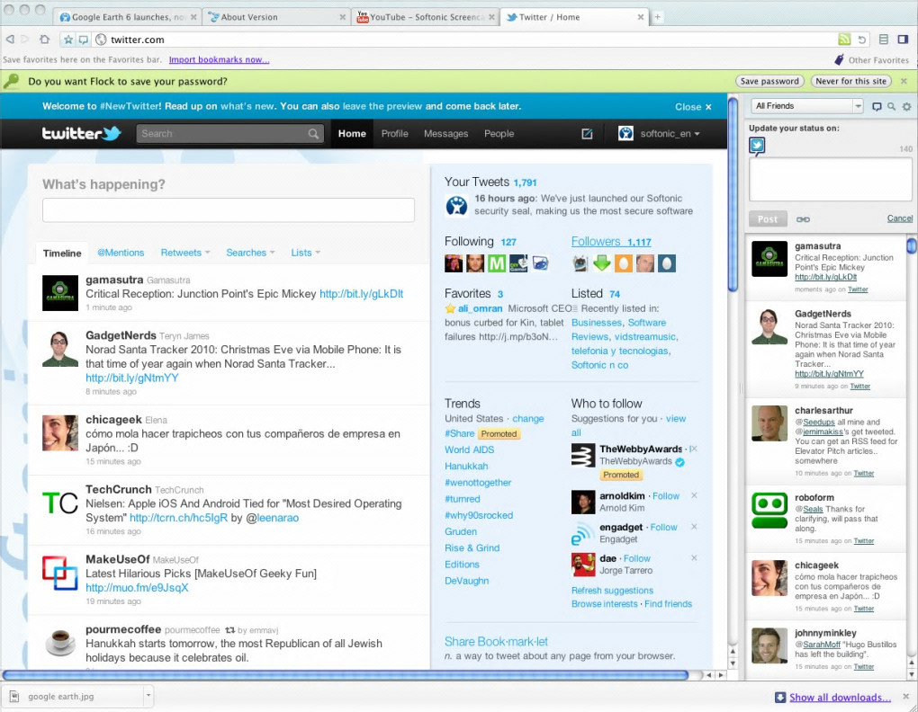Click the compose tweet icon in Twitter header

pyautogui.click(x=587, y=134)
